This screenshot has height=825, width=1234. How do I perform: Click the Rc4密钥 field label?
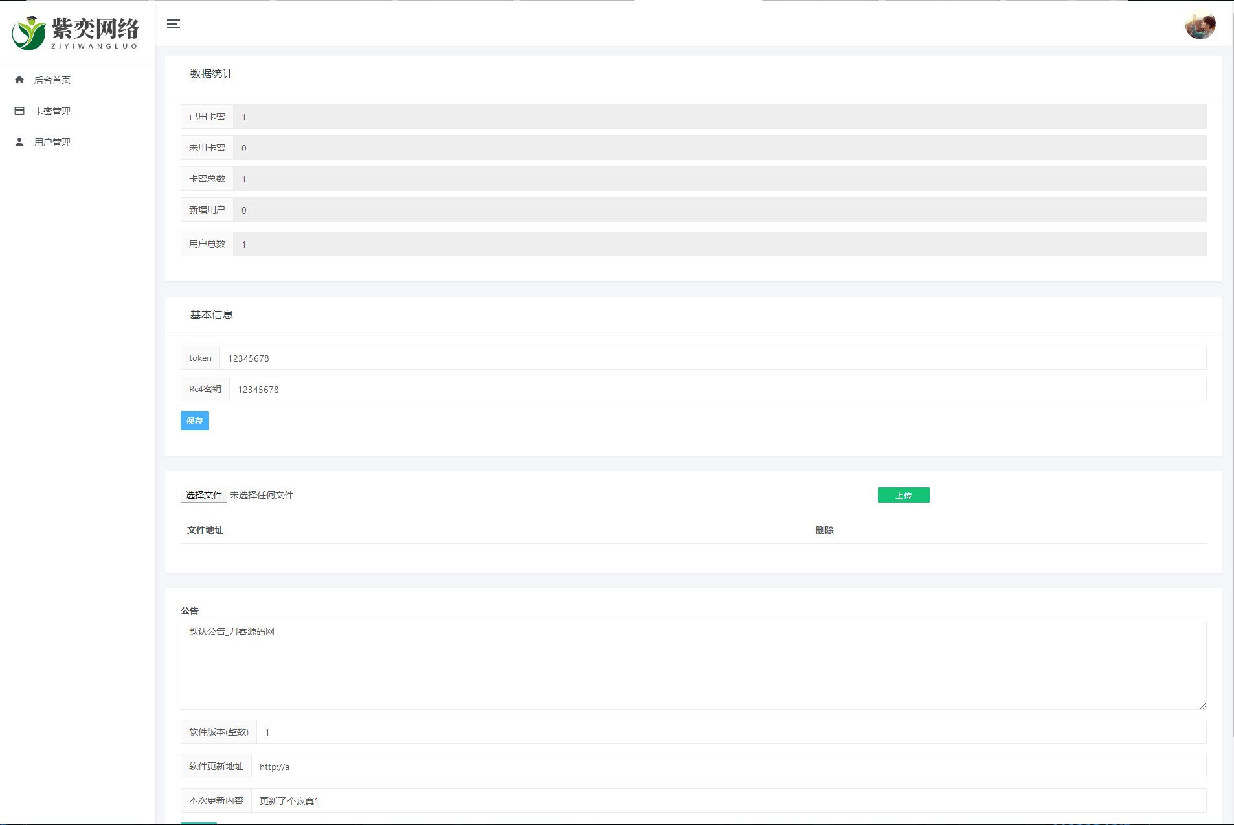tap(205, 389)
